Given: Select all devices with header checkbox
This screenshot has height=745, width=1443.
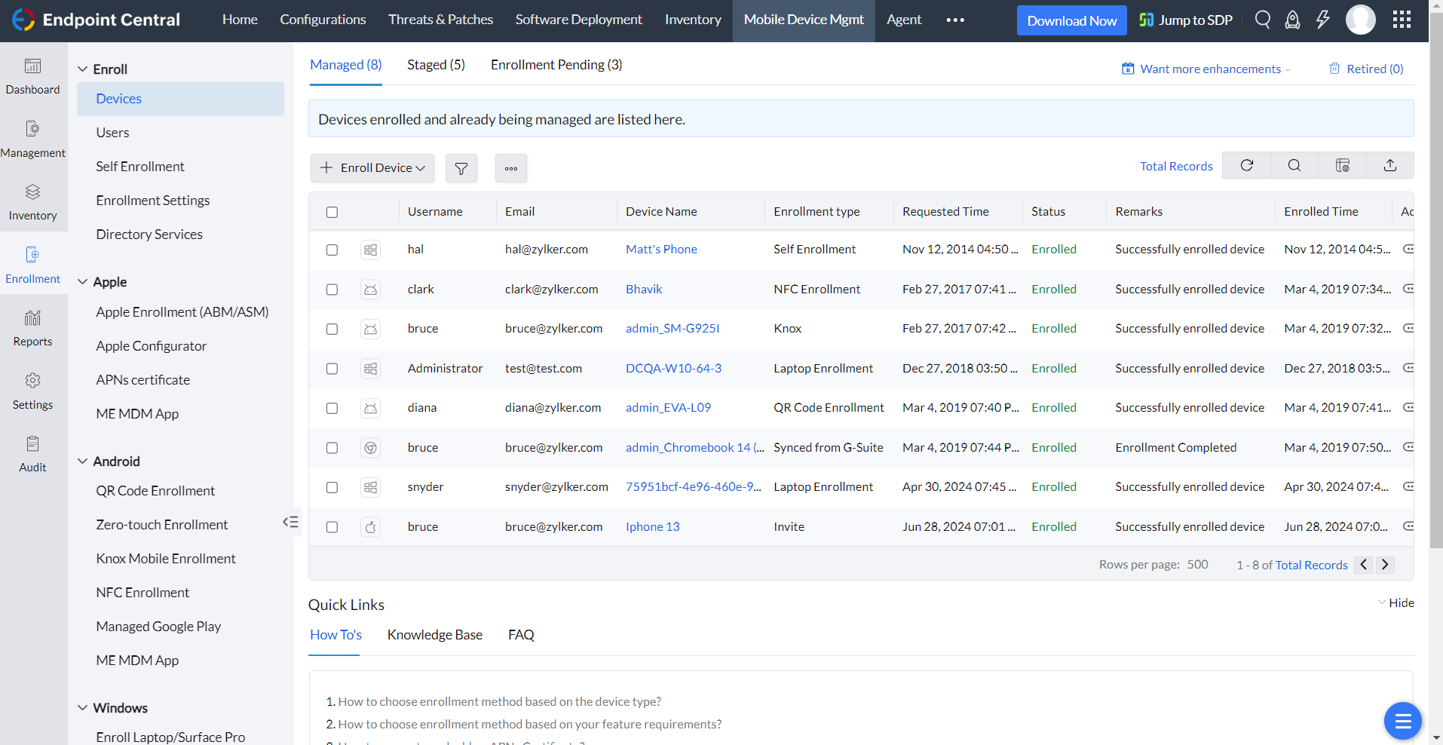Looking at the screenshot, I should point(332,212).
